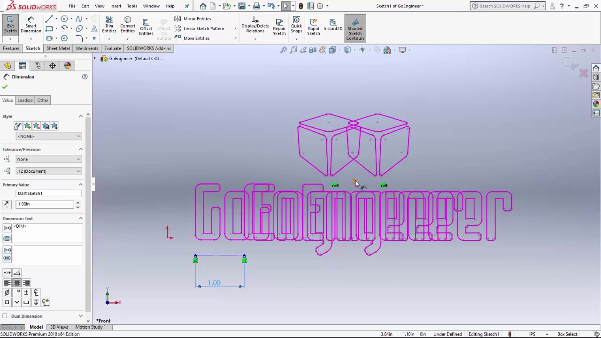Select the Sketch Fillet tool

(79, 38)
